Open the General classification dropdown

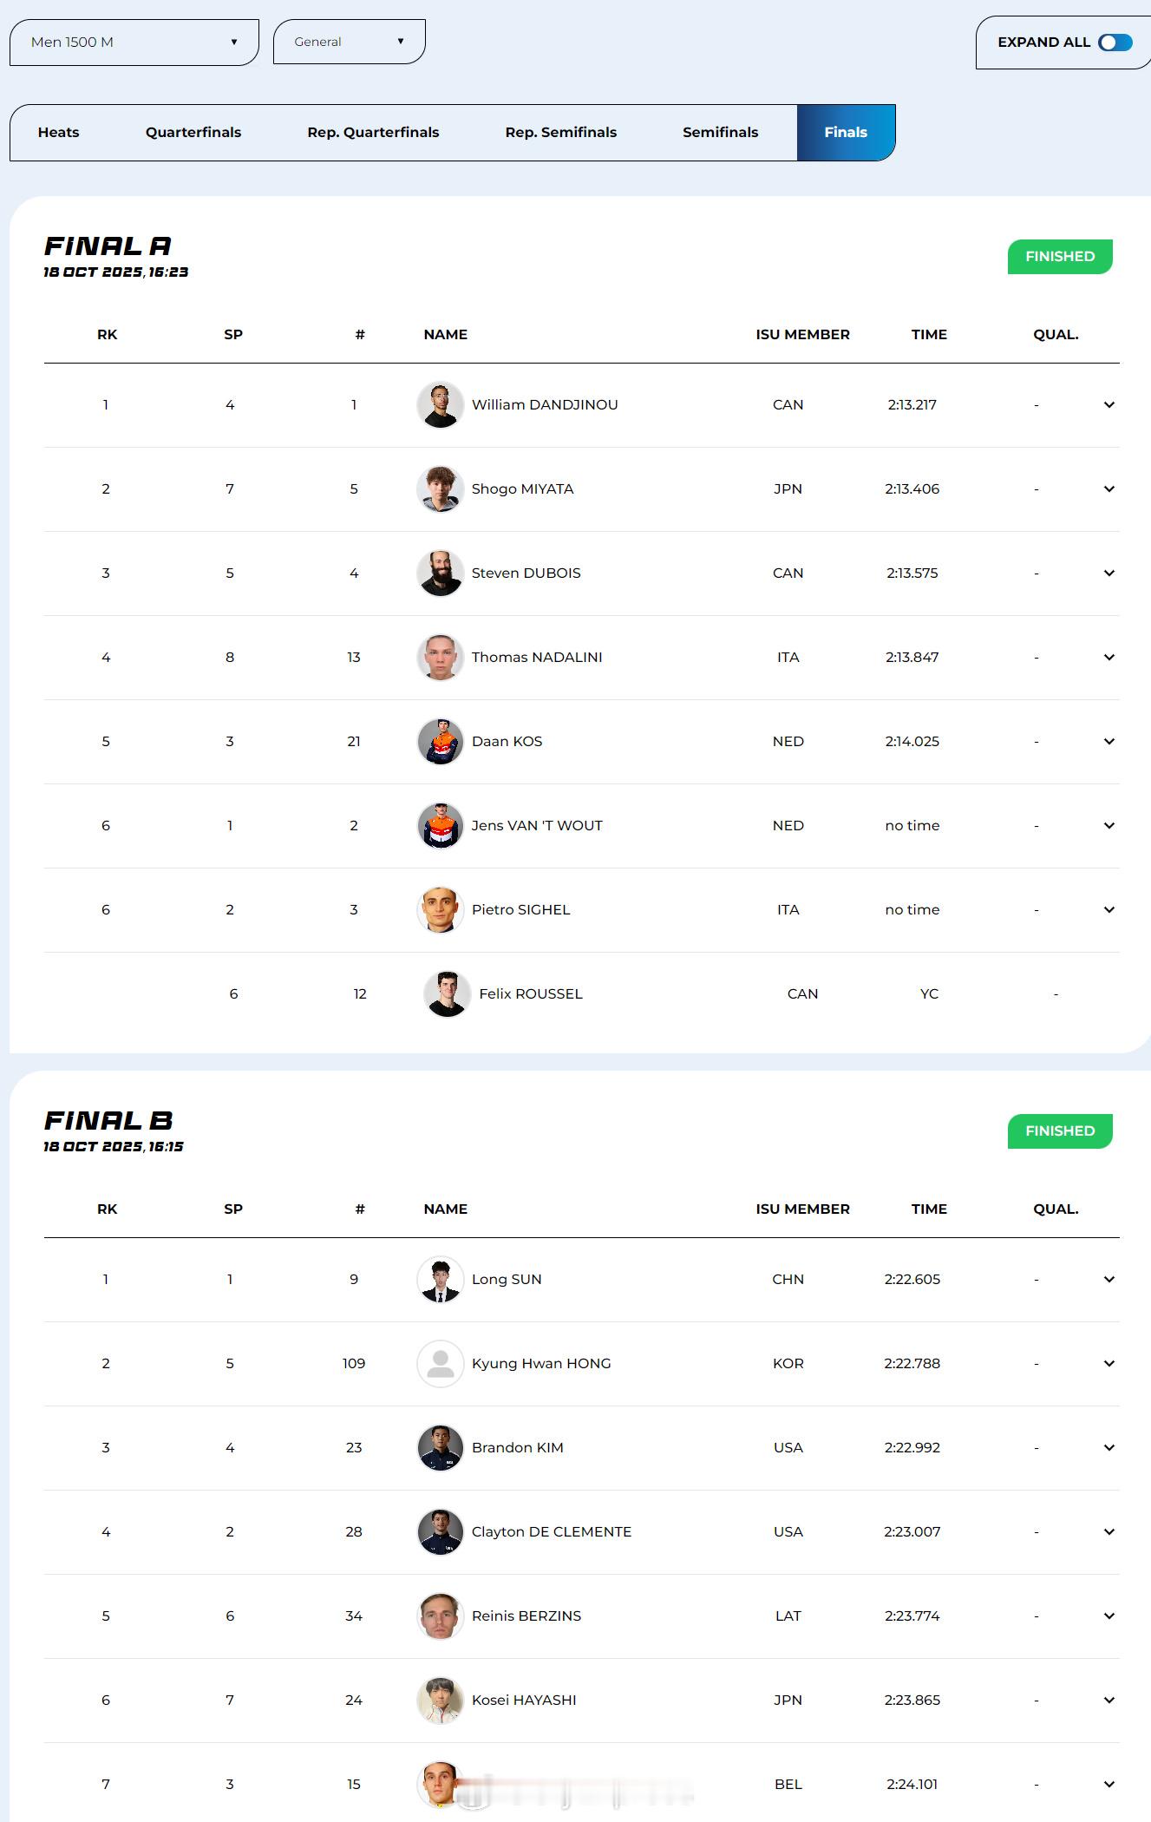point(349,42)
